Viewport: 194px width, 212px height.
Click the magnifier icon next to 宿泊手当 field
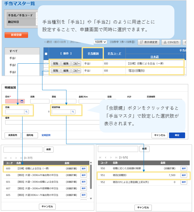[x=73, y=112]
